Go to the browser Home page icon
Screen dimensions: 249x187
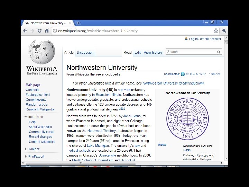tap(47, 30)
